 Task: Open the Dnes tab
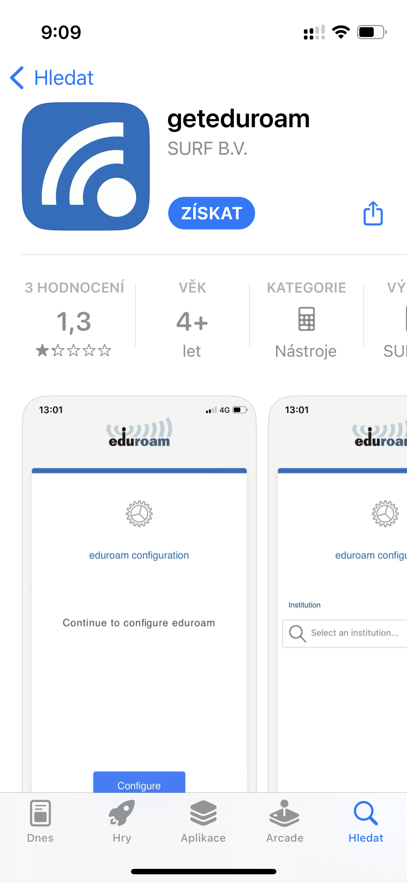pos(40,822)
